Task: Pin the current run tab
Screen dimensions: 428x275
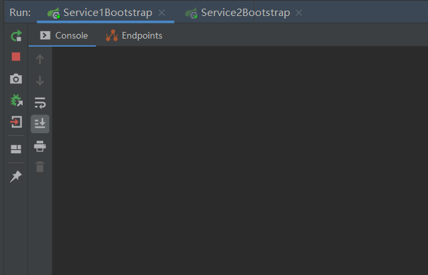Action: pos(16,176)
